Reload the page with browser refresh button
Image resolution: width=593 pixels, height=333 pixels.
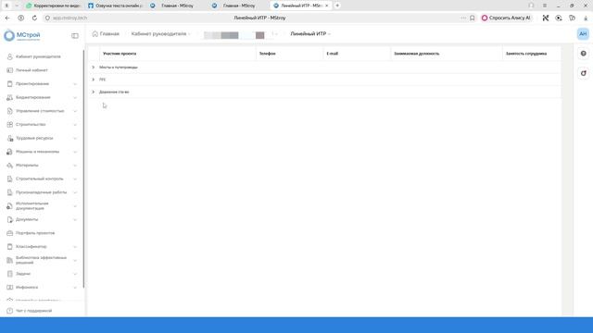point(34,18)
